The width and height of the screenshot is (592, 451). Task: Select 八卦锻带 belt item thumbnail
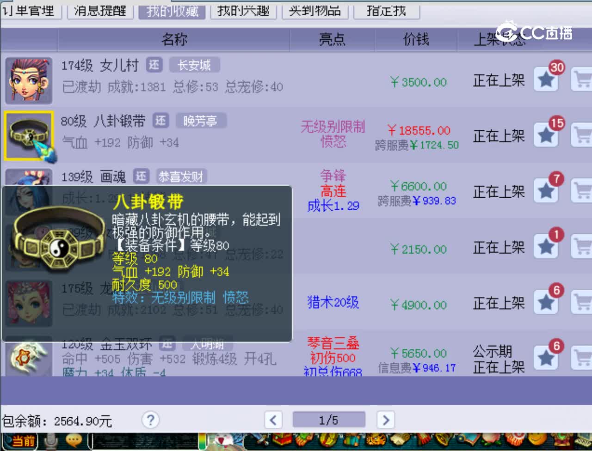click(x=29, y=136)
